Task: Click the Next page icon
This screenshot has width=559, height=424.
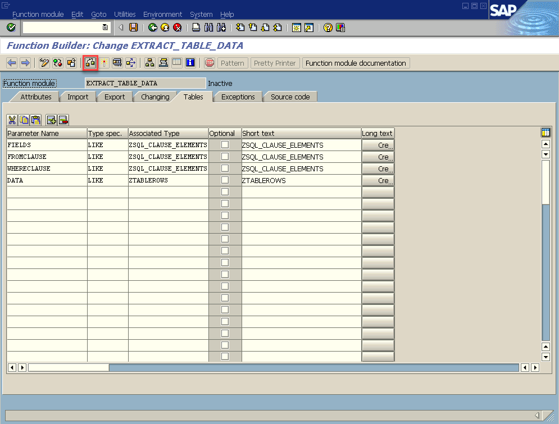Action: [x=265, y=28]
